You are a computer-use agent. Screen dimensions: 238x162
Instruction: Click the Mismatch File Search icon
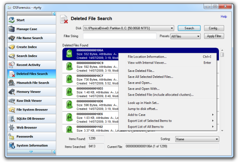point(12,83)
